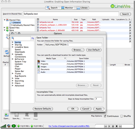Select the Limewire folder in the tree
This screenshot has width=135, height=129.
(16, 23)
